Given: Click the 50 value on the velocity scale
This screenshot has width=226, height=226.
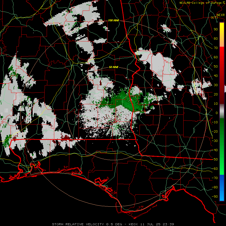Looking at the screenshot, I should click(216, 67).
